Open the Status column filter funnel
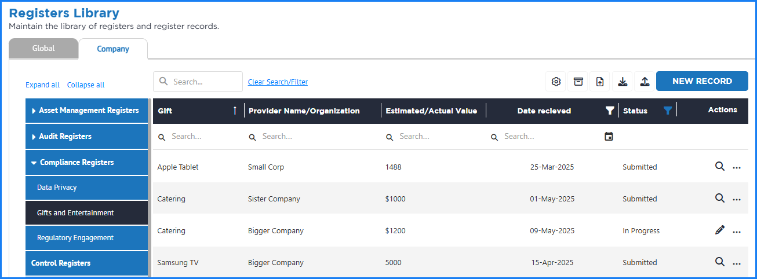 pyautogui.click(x=668, y=111)
